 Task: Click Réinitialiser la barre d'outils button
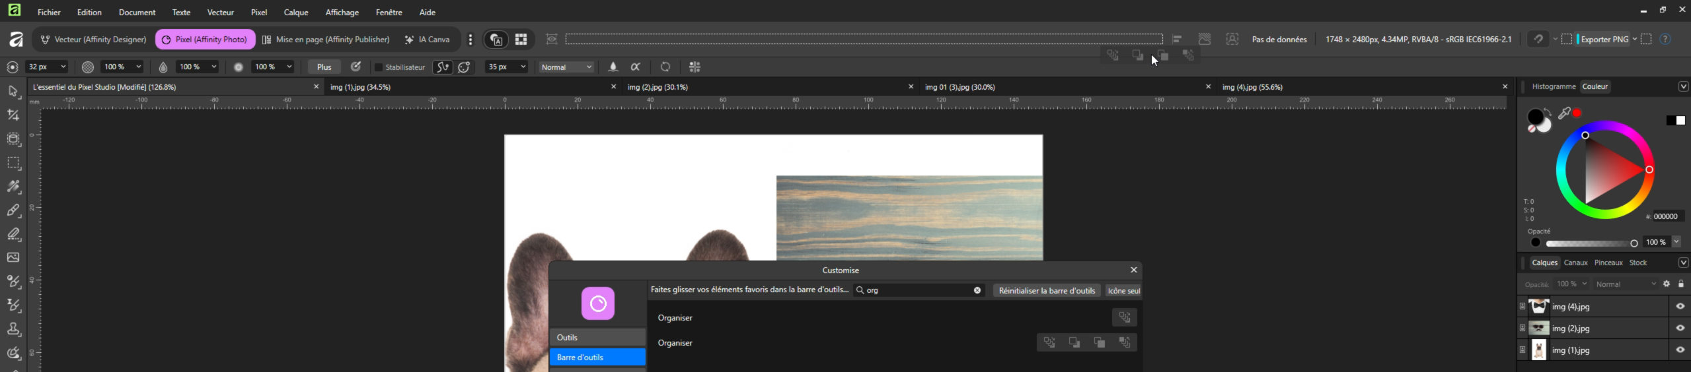click(1047, 291)
